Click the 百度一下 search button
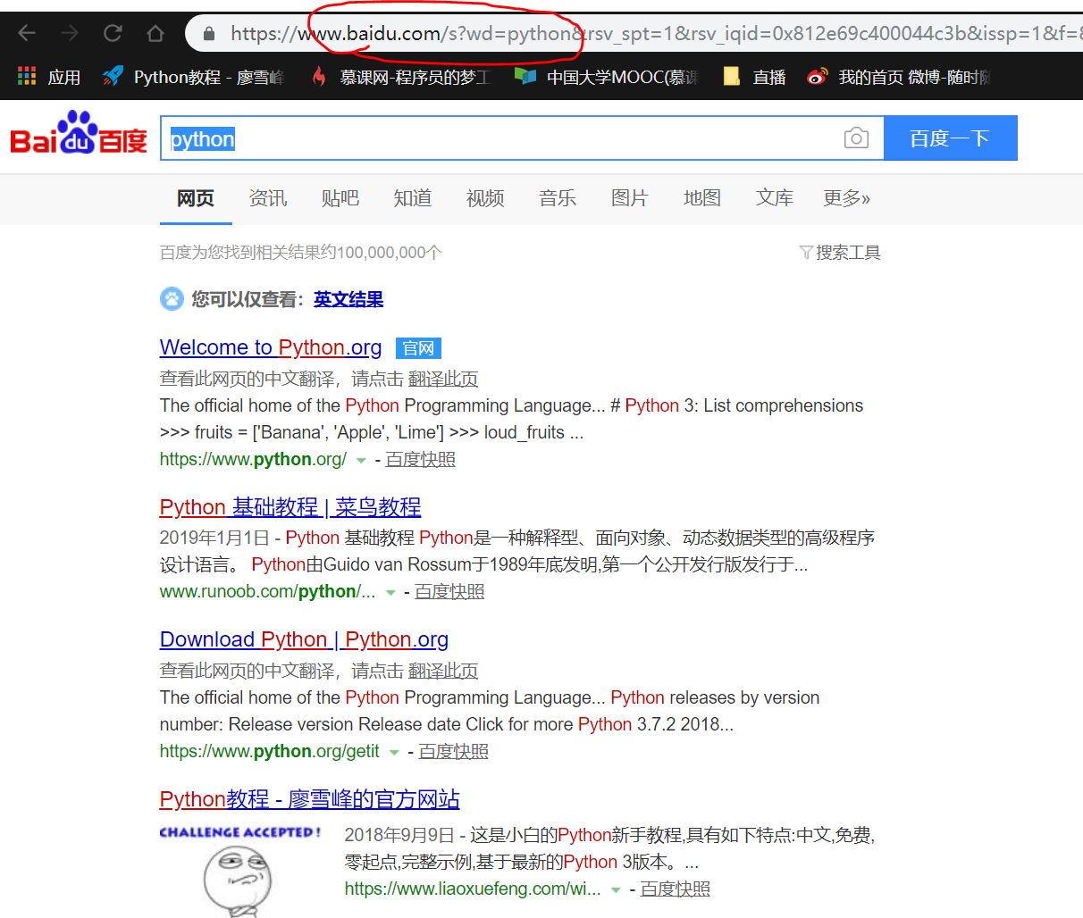The width and height of the screenshot is (1083, 918). click(951, 138)
